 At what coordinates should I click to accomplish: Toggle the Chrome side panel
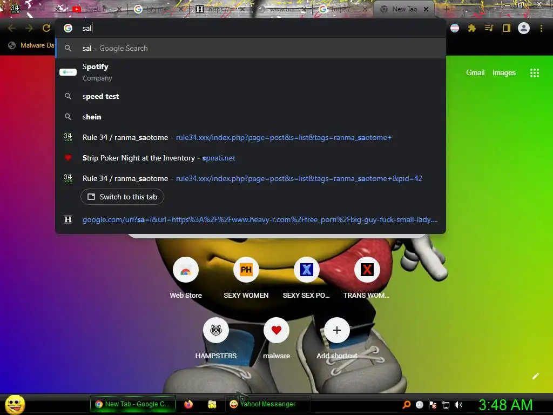pyautogui.click(x=507, y=28)
